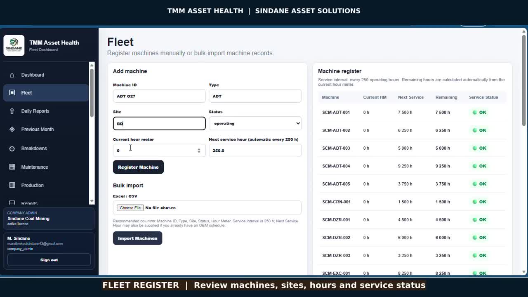Click the Import Machines button
Viewport: 528px width, 297px height.
point(137,238)
